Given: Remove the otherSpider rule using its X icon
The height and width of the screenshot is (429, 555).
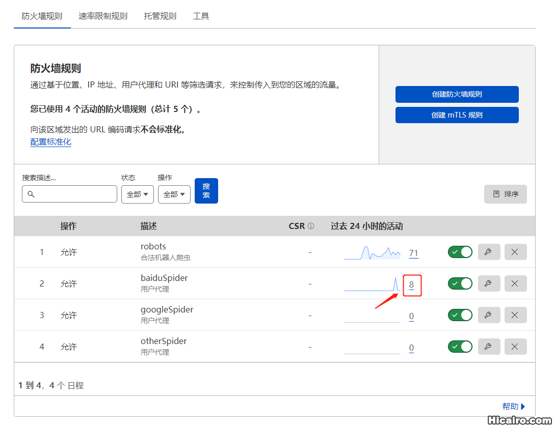Looking at the screenshot, I should (x=515, y=346).
